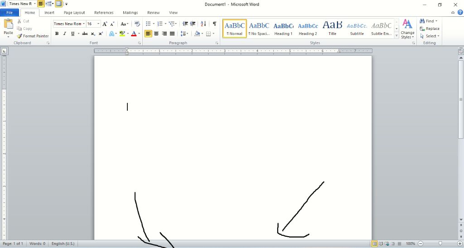The height and width of the screenshot is (248, 464).
Task: Apply the Title style
Action: pyautogui.click(x=332, y=29)
